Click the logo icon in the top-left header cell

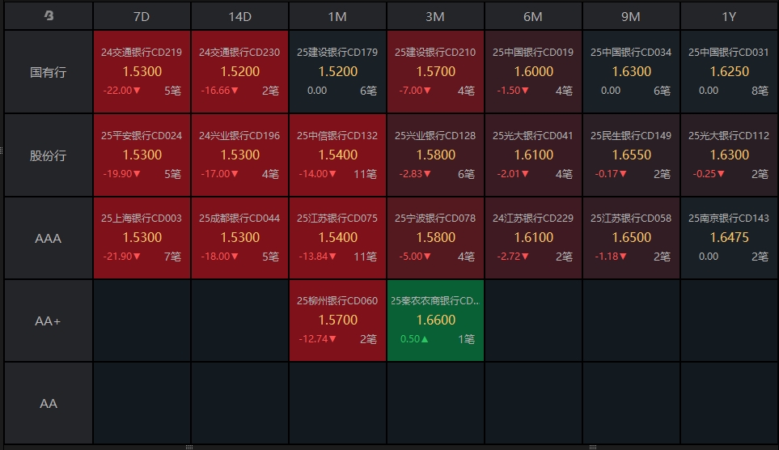(x=49, y=16)
